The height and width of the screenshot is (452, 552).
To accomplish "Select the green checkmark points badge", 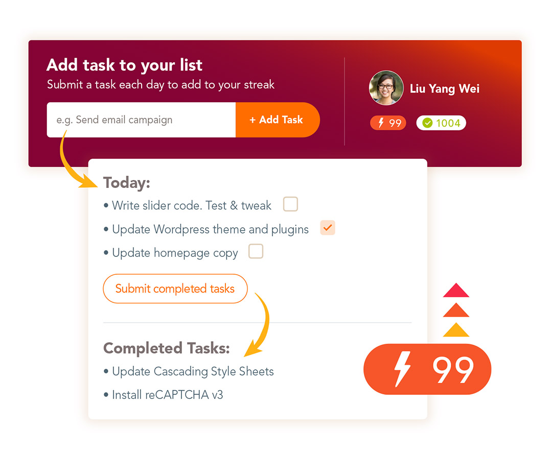I will [441, 123].
